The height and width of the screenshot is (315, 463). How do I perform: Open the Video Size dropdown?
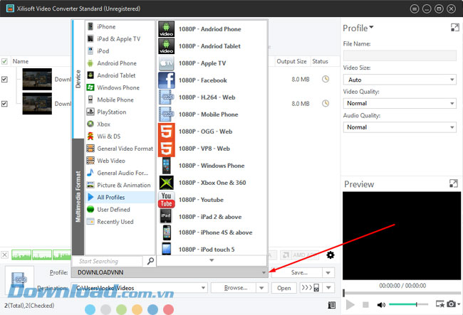click(x=400, y=80)
